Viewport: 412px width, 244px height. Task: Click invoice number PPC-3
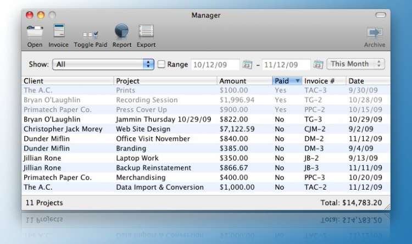pos(315,178)
